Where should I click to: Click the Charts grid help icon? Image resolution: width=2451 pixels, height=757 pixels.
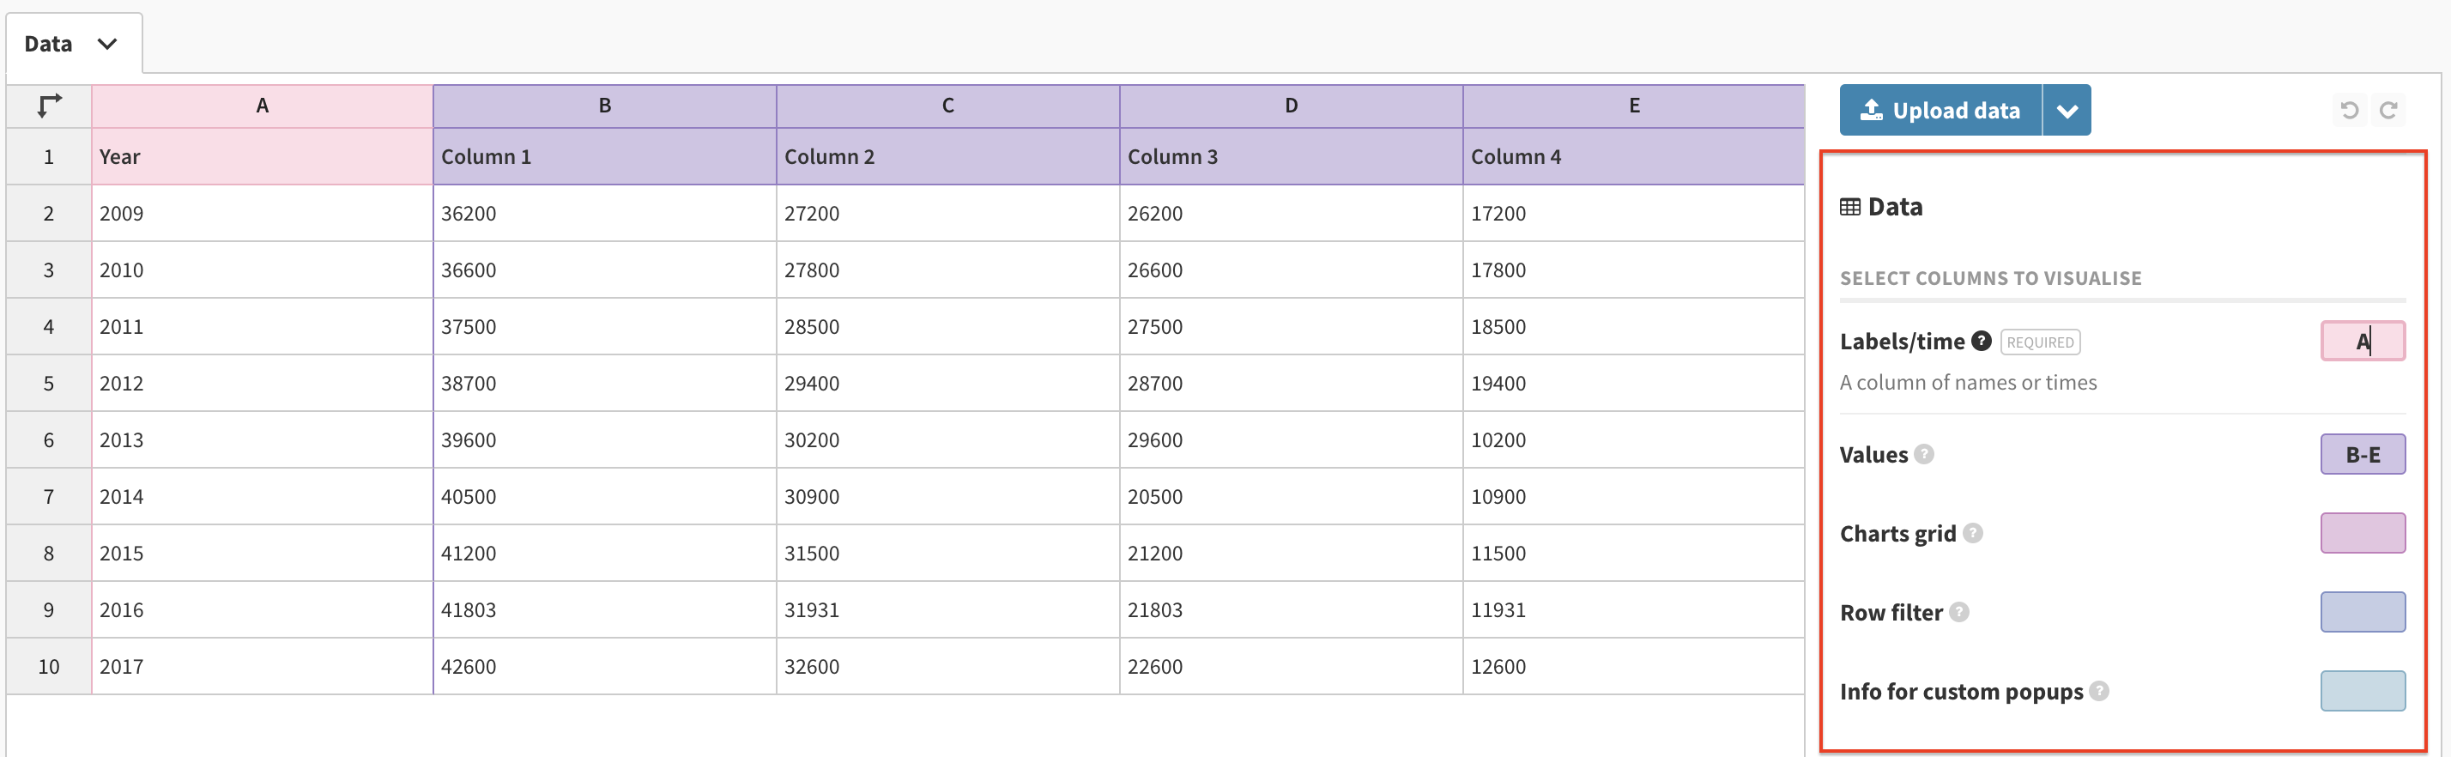[1972, 534]
